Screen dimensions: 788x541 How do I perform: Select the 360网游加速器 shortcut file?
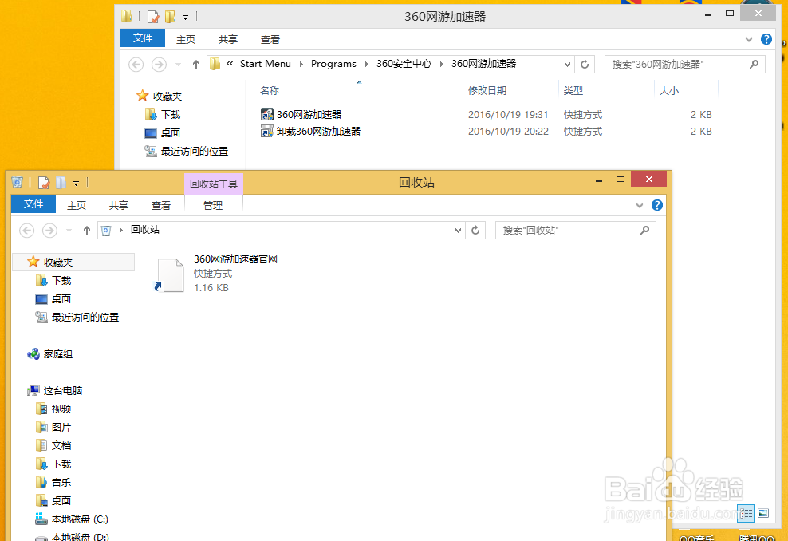(310, 114)
